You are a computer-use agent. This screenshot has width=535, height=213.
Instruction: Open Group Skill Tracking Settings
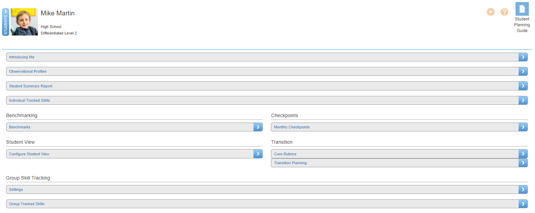[x=16, y=189]
